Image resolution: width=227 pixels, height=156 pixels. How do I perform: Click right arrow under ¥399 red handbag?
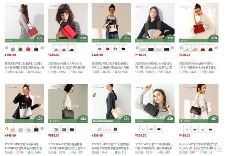tap(216, 48)
